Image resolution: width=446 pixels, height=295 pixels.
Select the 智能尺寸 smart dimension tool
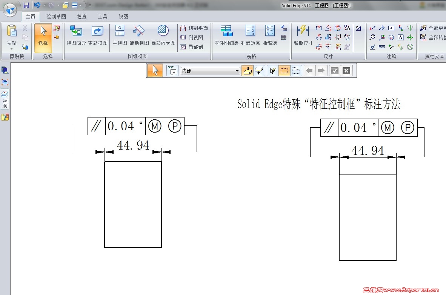(303, 35)
